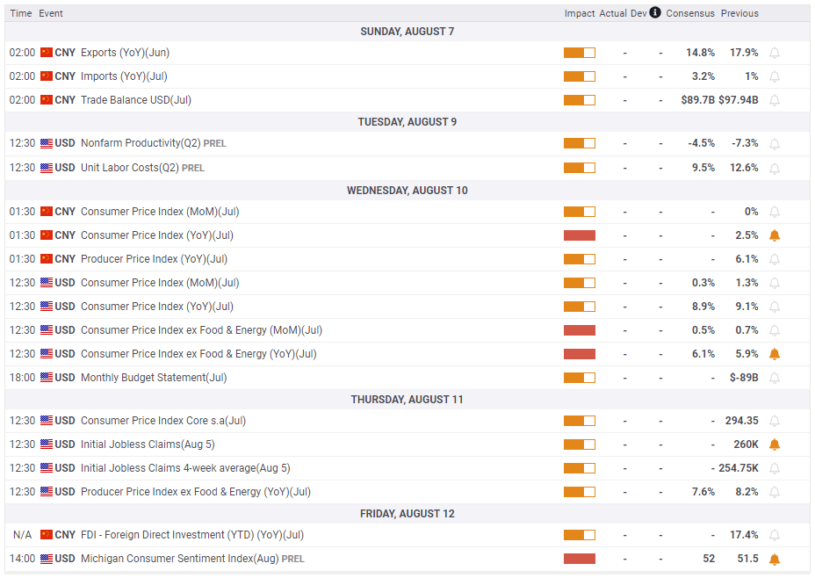Expand CNY Producer Price Index (YoY) event details
Image resolution: width=815 pixels, height=578 pixels.
(154, 259)
